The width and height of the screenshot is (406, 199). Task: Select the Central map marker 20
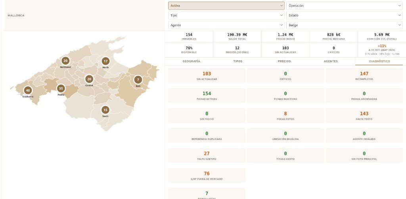click(89, 79)
